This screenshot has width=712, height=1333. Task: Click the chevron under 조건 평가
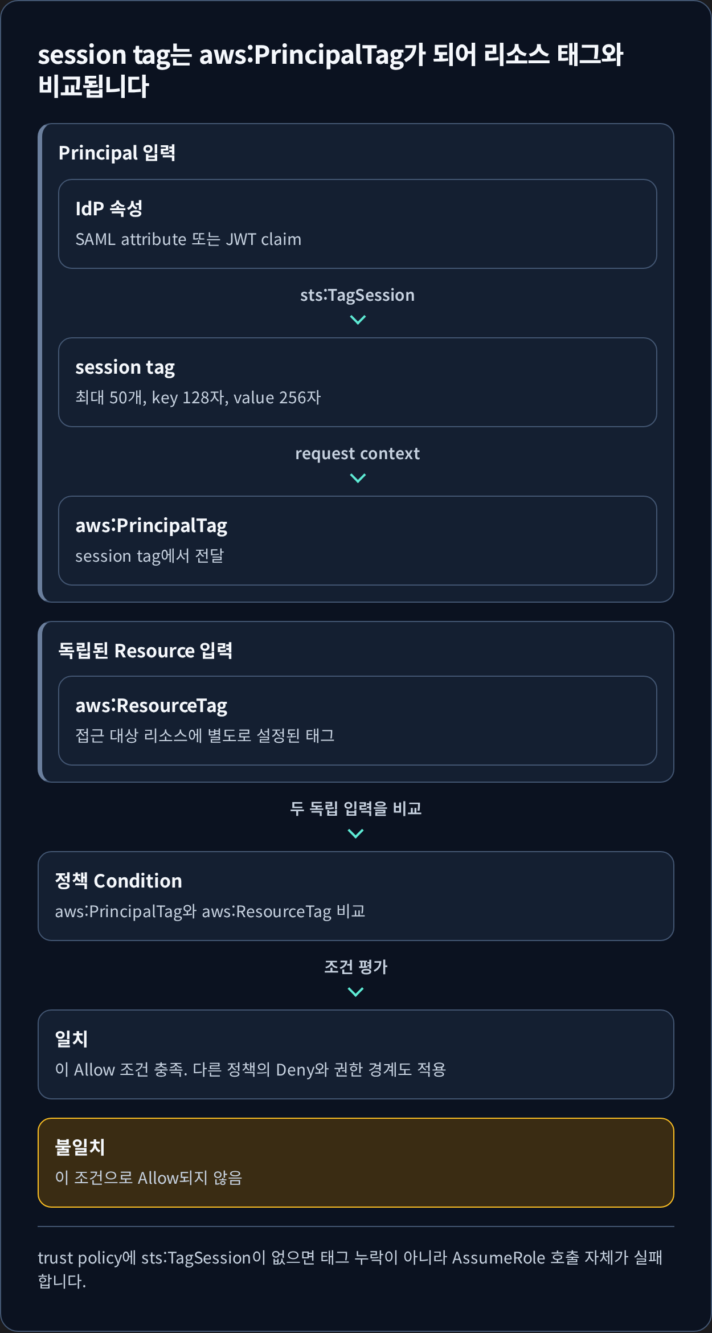[355, 992]
